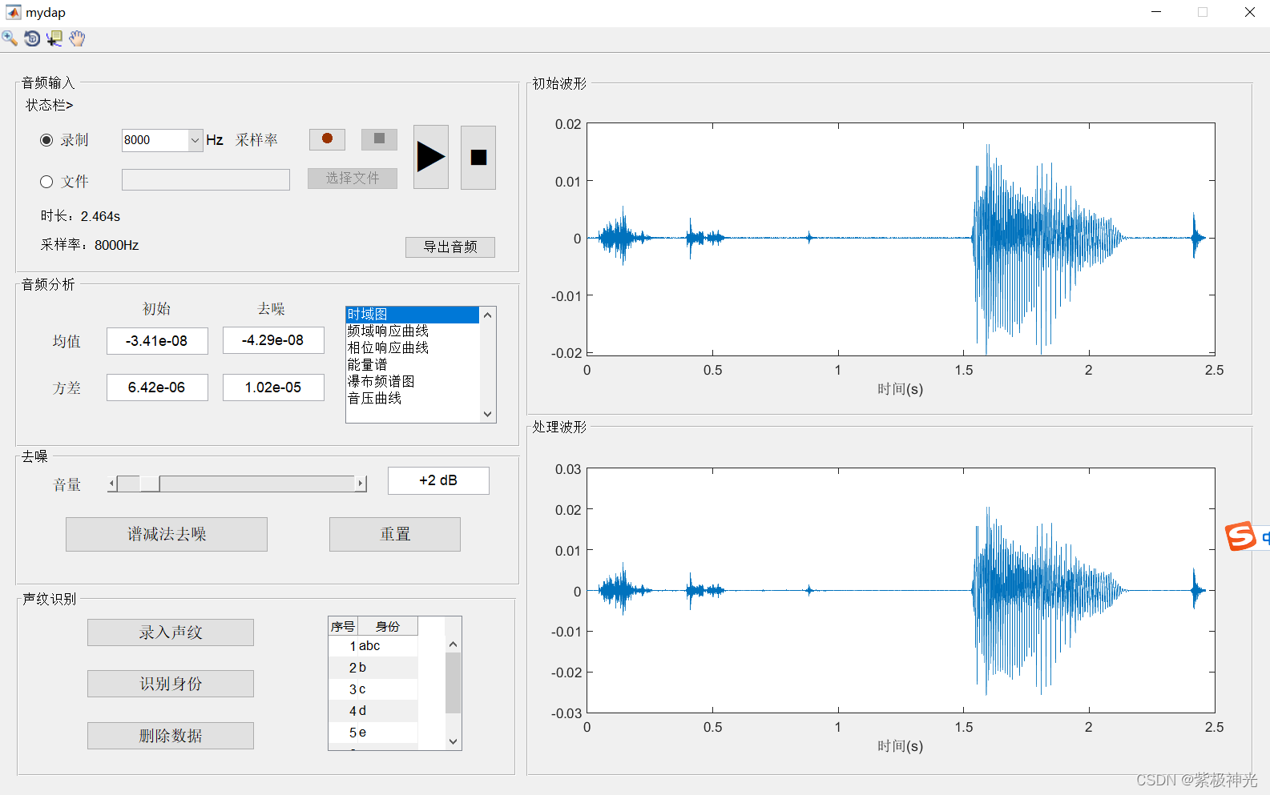This screenshot has height=795, width=1270.
Task: Select table row 2 b
Action: click(x=373, y=668)
